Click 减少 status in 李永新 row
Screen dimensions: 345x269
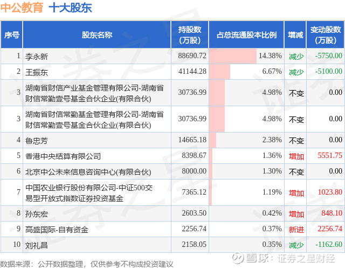(296, 57)
